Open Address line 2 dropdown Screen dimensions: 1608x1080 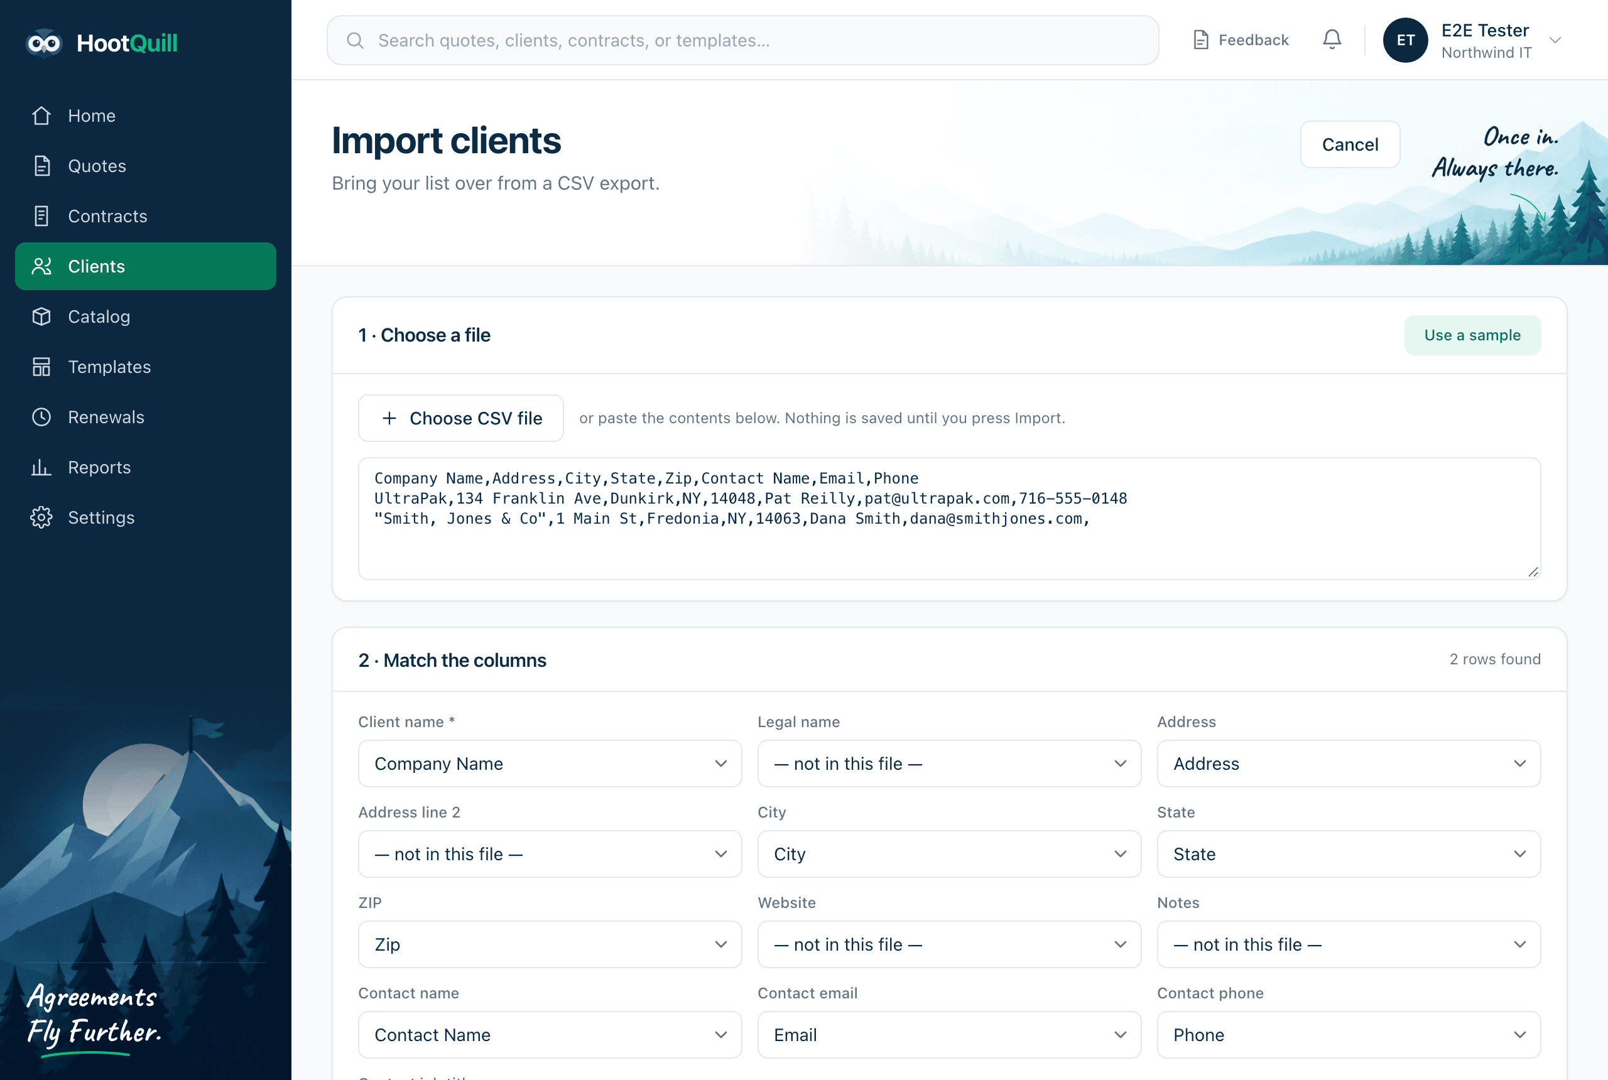[550, 854]
